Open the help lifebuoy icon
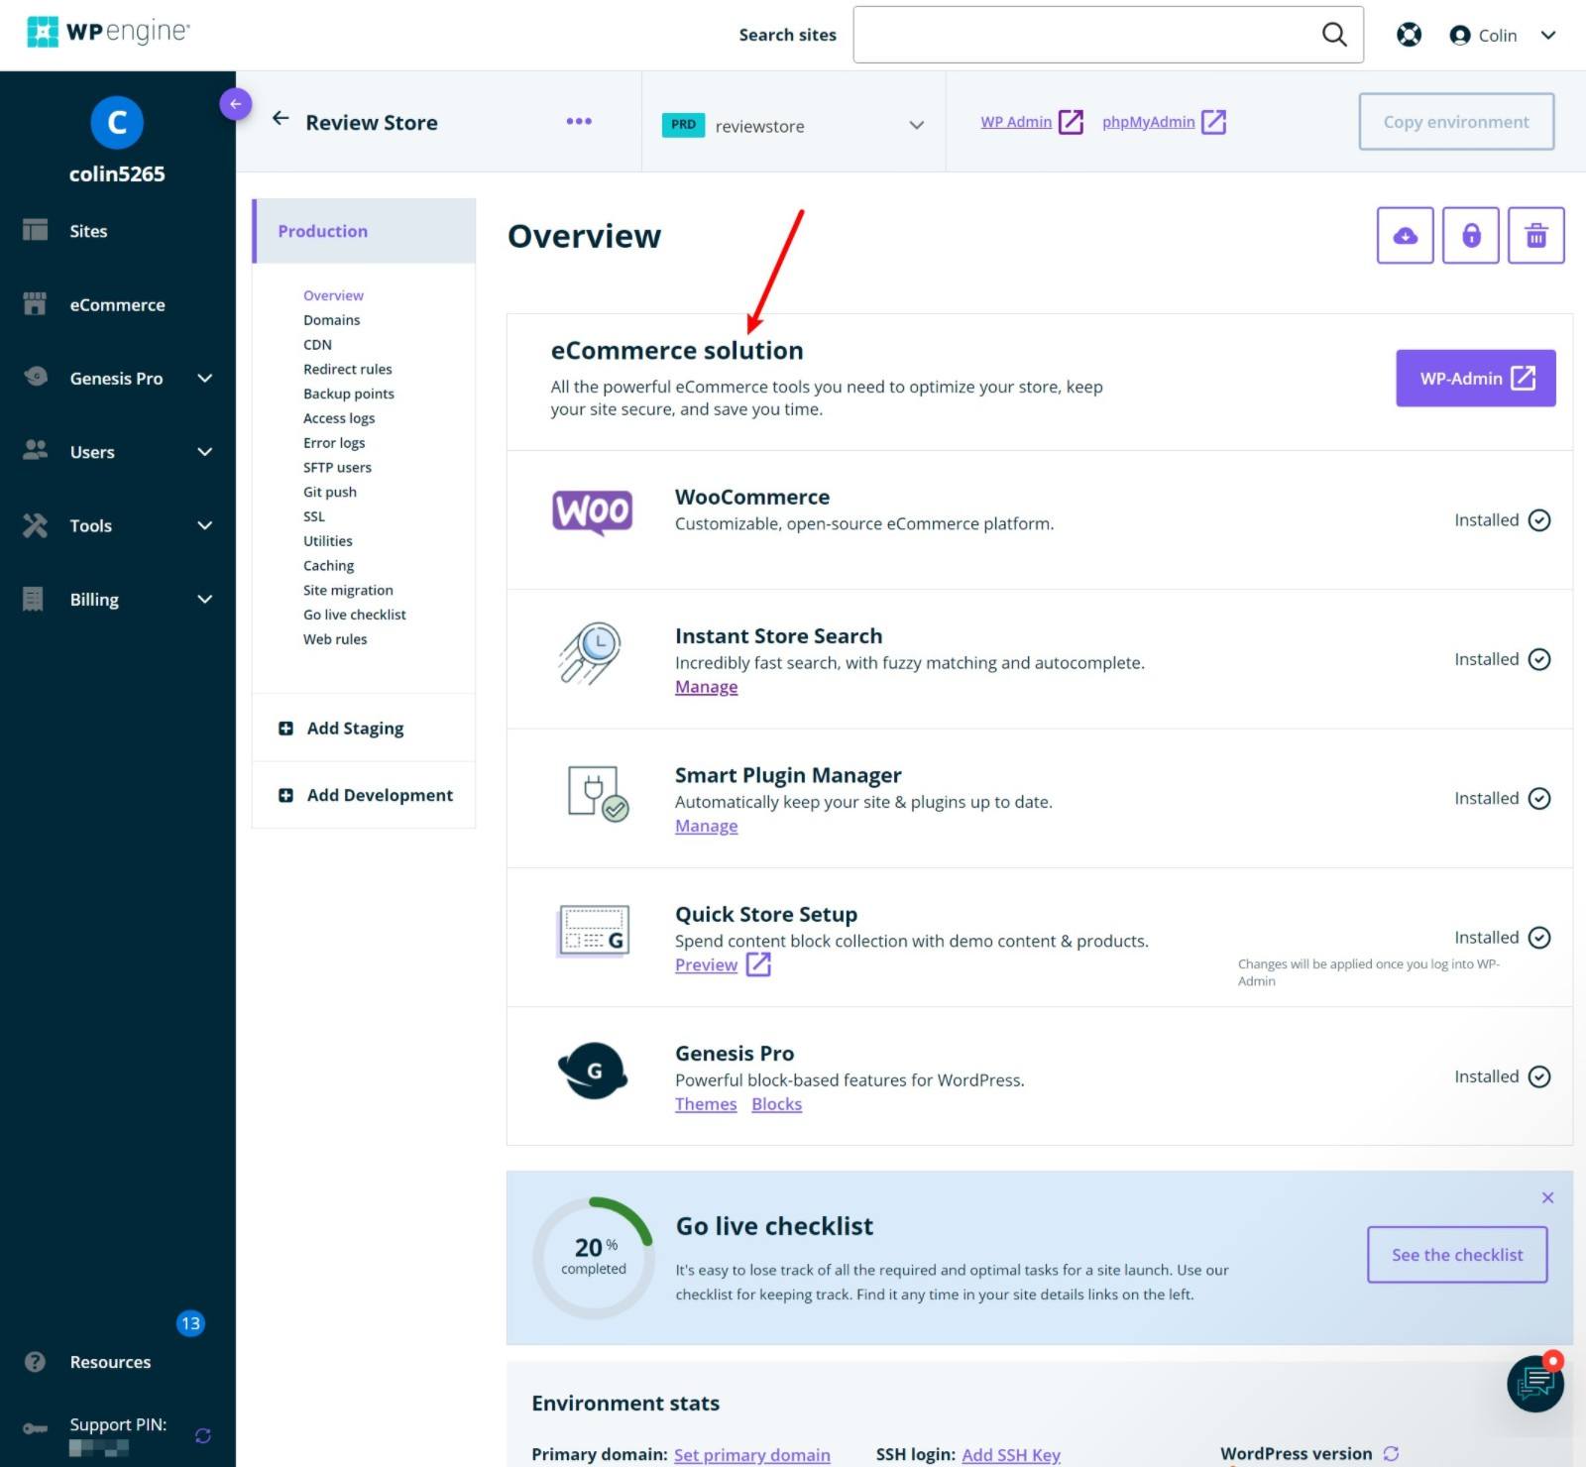Viewport: 1586px width, 1467px height. [1409, 35]
